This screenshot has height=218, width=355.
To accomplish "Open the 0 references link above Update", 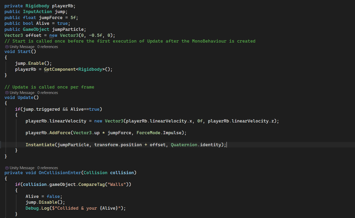I will click(x=48, y=93).
